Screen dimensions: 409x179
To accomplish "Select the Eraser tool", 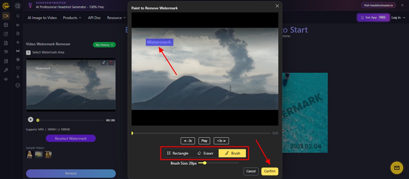I will point(205,153).
